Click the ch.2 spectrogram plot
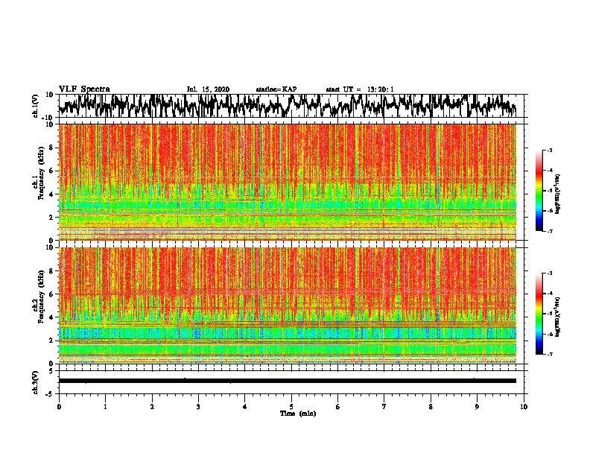Image resolution: width=590 pixels, height=456 pixels. tap(288, 305)
